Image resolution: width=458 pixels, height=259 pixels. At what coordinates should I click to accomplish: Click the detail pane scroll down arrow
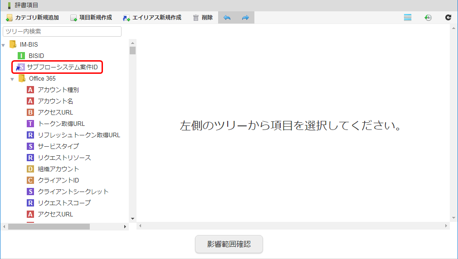click(x=453, y=218)
